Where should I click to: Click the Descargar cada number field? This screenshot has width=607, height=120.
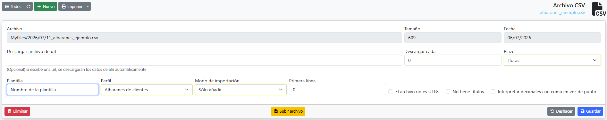click(x=452, y=60)
